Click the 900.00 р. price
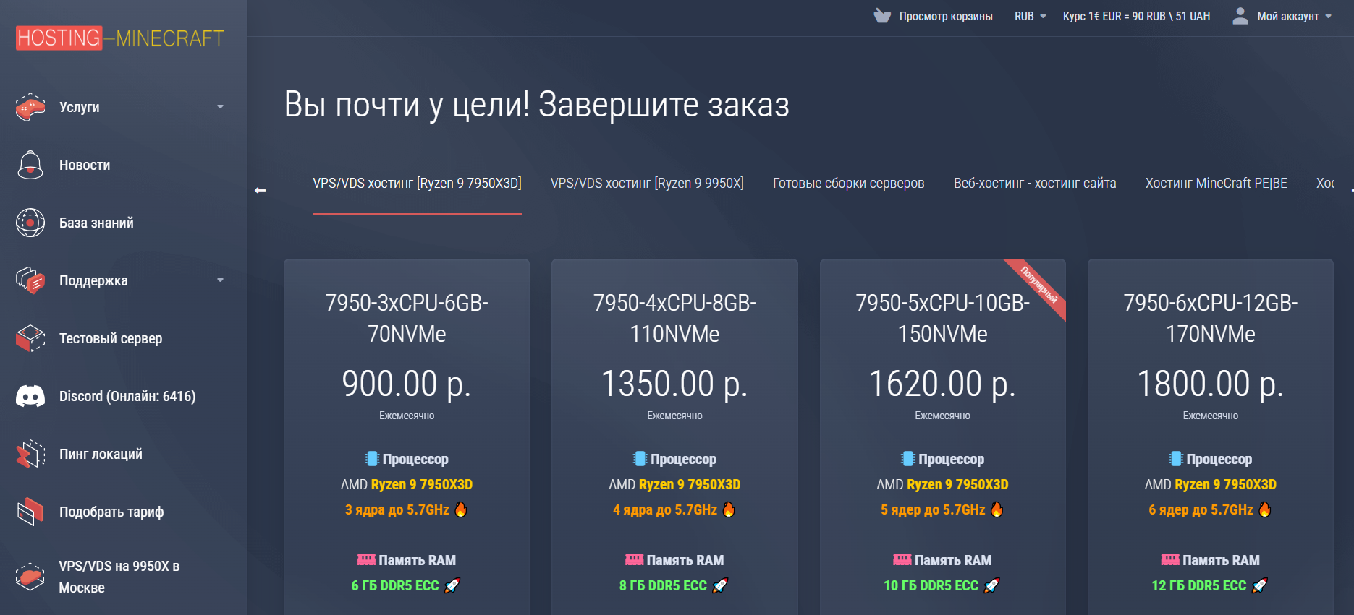The height and width of the screenshot is (615, 1354). [407, 383]
